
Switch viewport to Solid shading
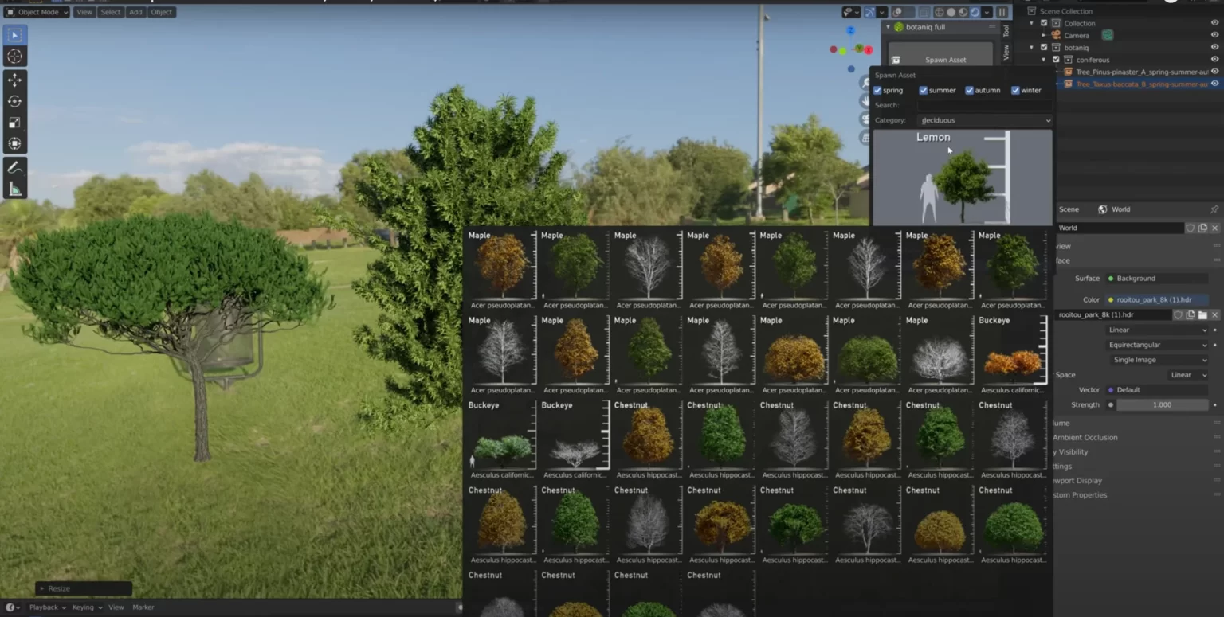click(x=951, y=12)
